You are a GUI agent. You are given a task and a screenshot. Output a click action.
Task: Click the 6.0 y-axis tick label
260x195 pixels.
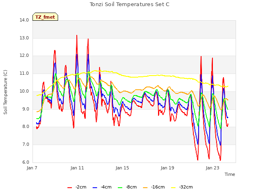point(26,162)
